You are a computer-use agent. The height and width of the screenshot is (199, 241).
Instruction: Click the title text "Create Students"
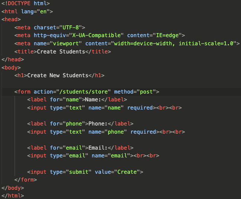pyautogui.click(x=61, y=52)
